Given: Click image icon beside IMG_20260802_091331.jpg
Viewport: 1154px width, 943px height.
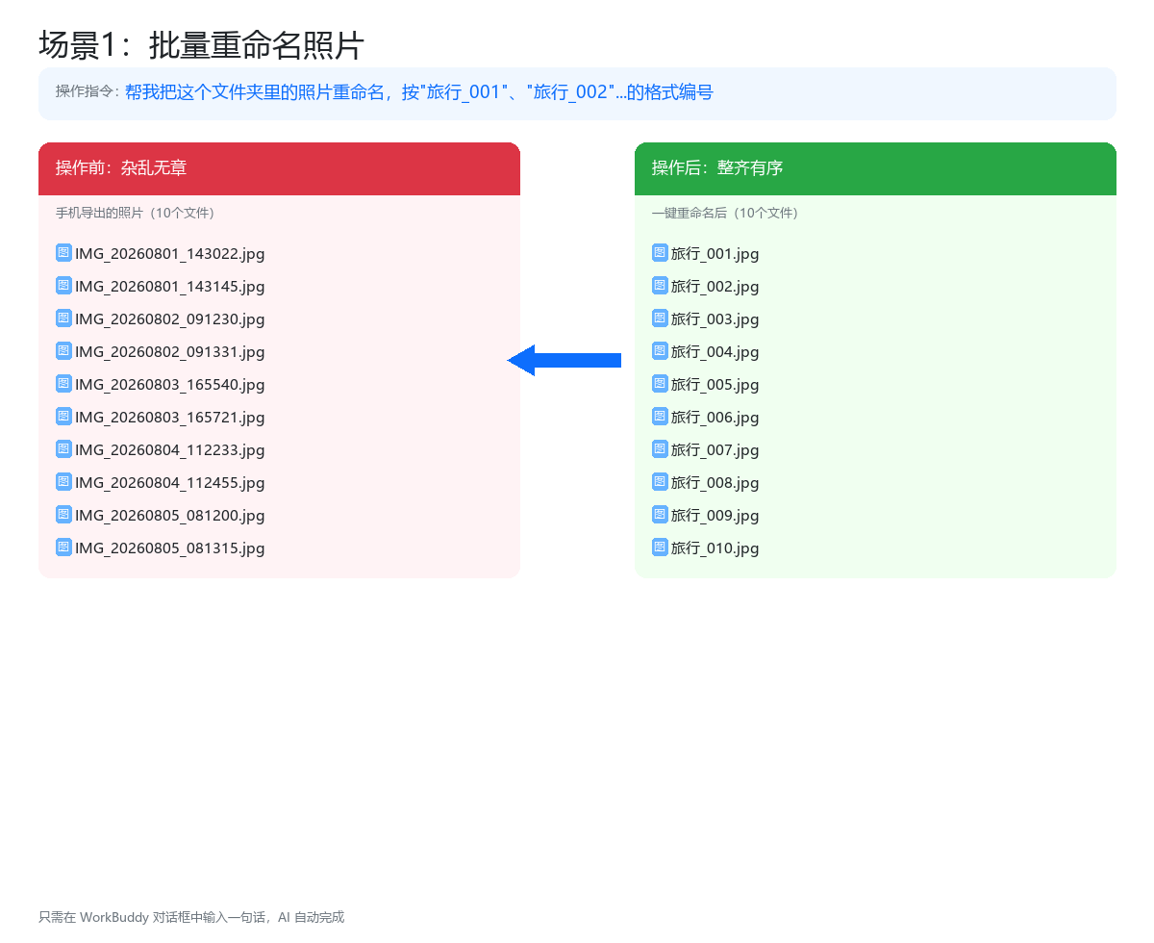Looking at the screenshot, I should (x=63, y=350).
